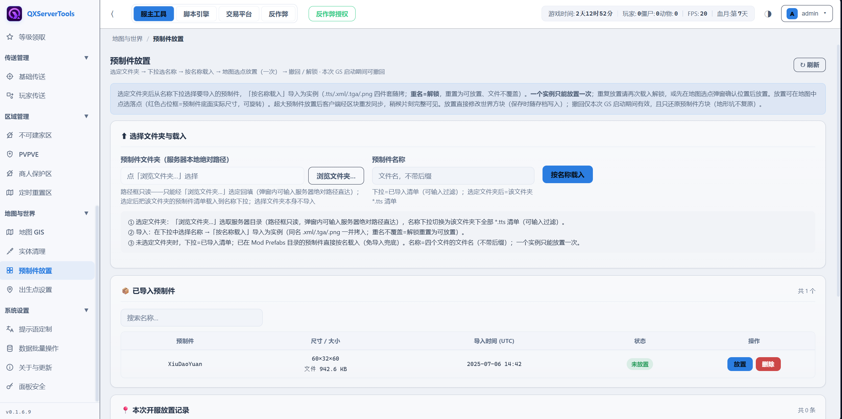842x419 pixels.
Task: Open admin user dropdown
Action: pyautogui.click(x=807, y=14)
